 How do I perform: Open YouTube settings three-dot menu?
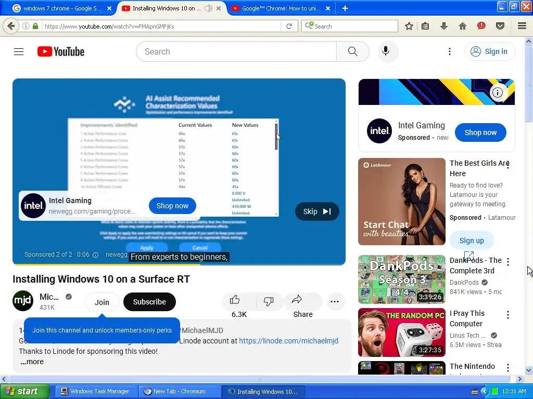point(449,51)
